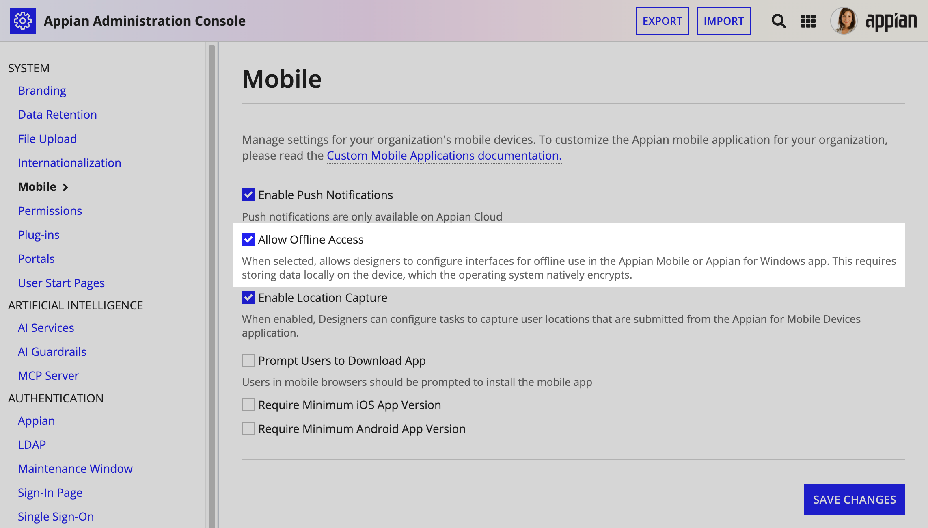Viewport: 928px width, 528px height.
Task: Click the user profile avatar
Action: 844,21
